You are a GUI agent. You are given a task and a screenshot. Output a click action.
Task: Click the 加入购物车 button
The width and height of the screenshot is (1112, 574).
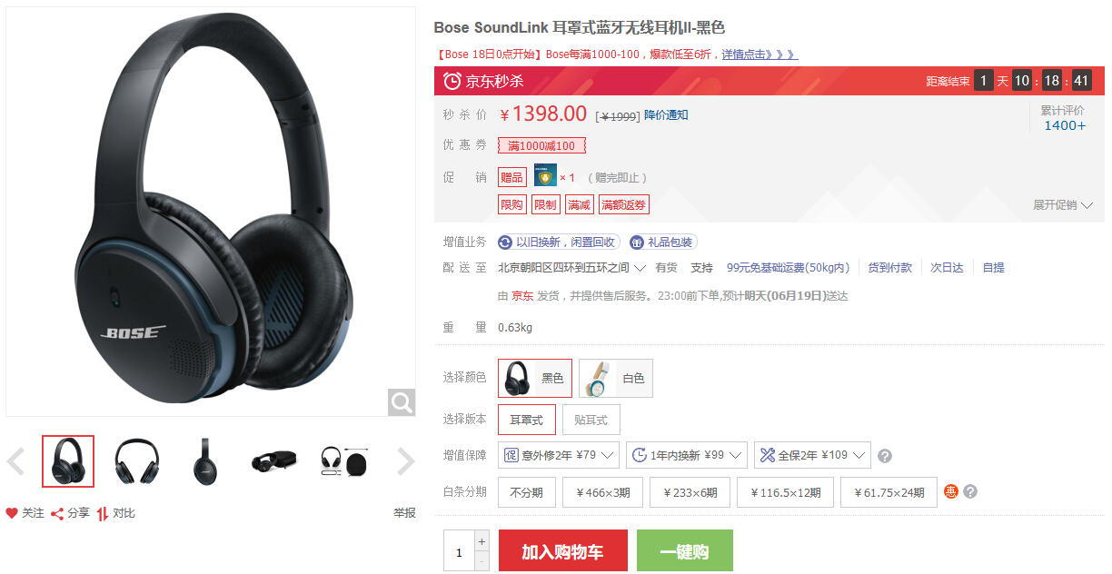tap(563, 550)
